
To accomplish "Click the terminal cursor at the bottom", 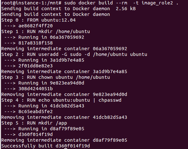I will [66, 148].
